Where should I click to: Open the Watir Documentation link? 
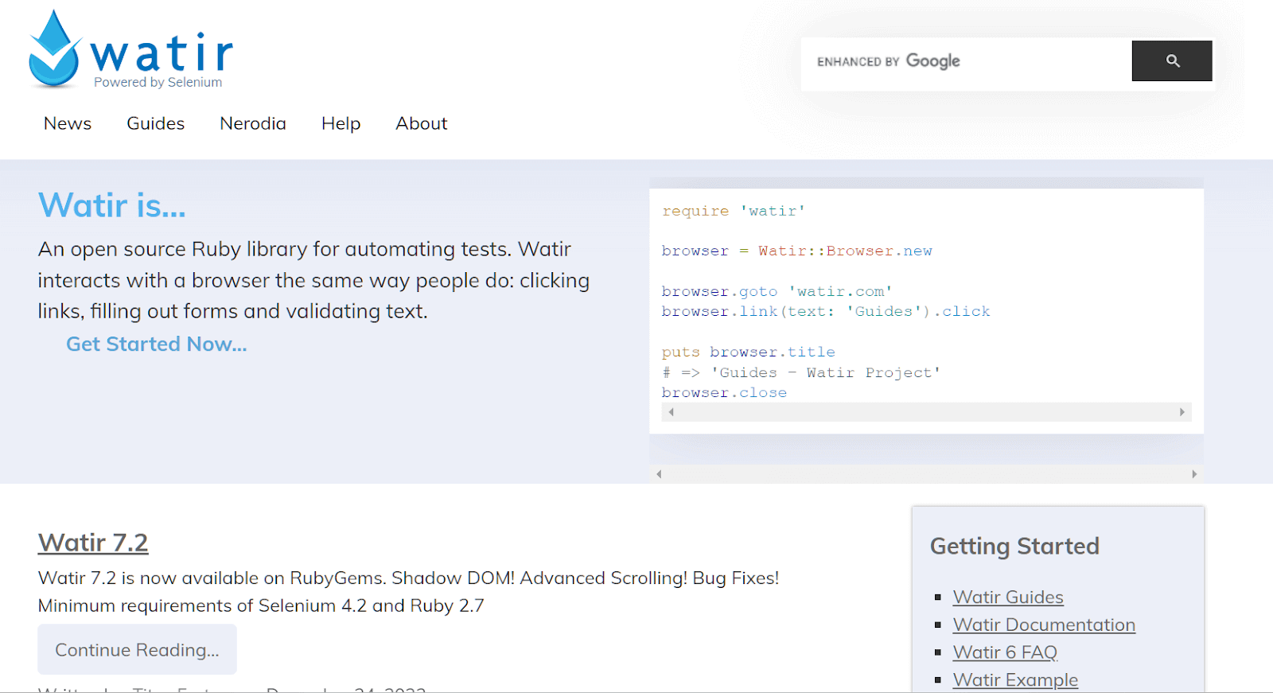(1043, 625)
